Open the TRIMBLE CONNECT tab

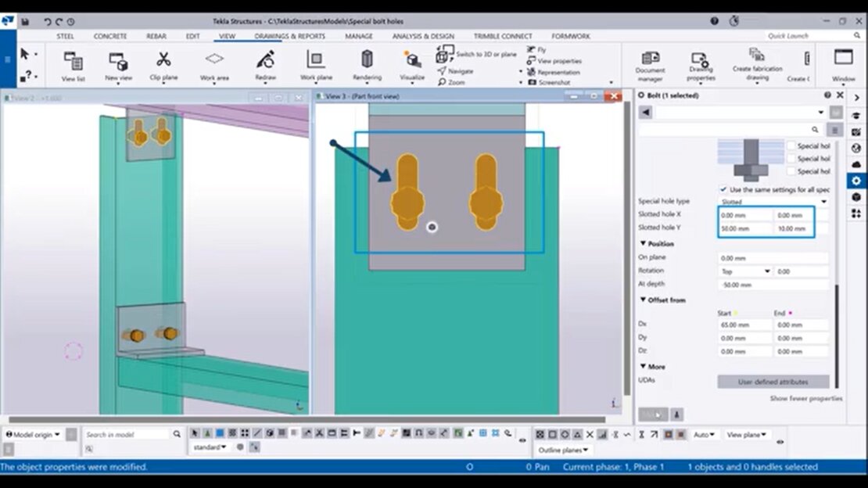point(503,36)
